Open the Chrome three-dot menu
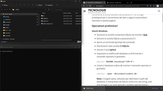This screenshot has height=91, width=163. pyautogui.click(x=161, y=6)
